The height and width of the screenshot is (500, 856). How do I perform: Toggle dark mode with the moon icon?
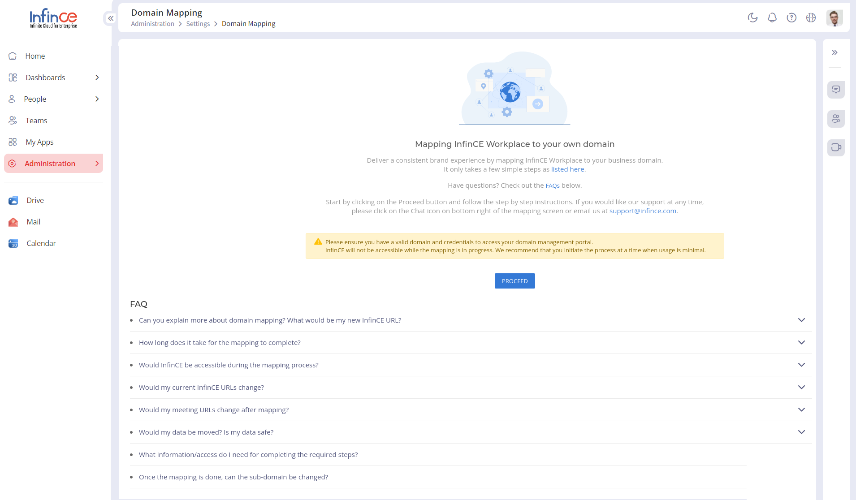click(753, 18)
